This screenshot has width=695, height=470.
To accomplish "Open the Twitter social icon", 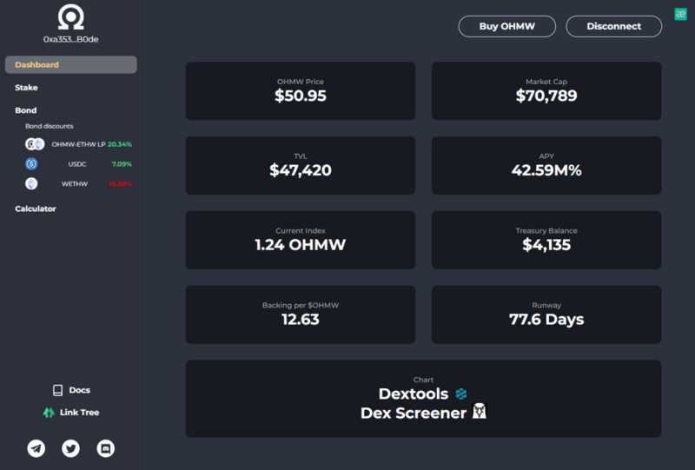I will click(71, 448).
